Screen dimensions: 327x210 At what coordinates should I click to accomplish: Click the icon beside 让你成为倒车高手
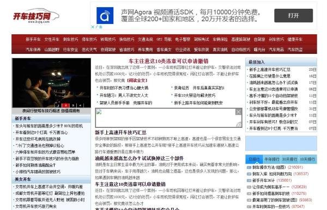click(249, 187)
